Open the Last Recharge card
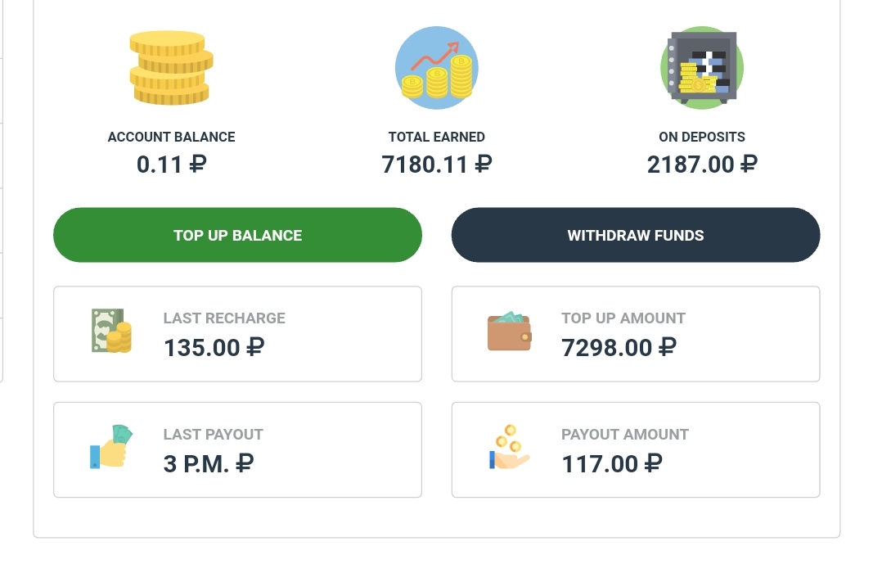This screenshot has width=882, height=564. pyautogui.click(x=237, y=333)
